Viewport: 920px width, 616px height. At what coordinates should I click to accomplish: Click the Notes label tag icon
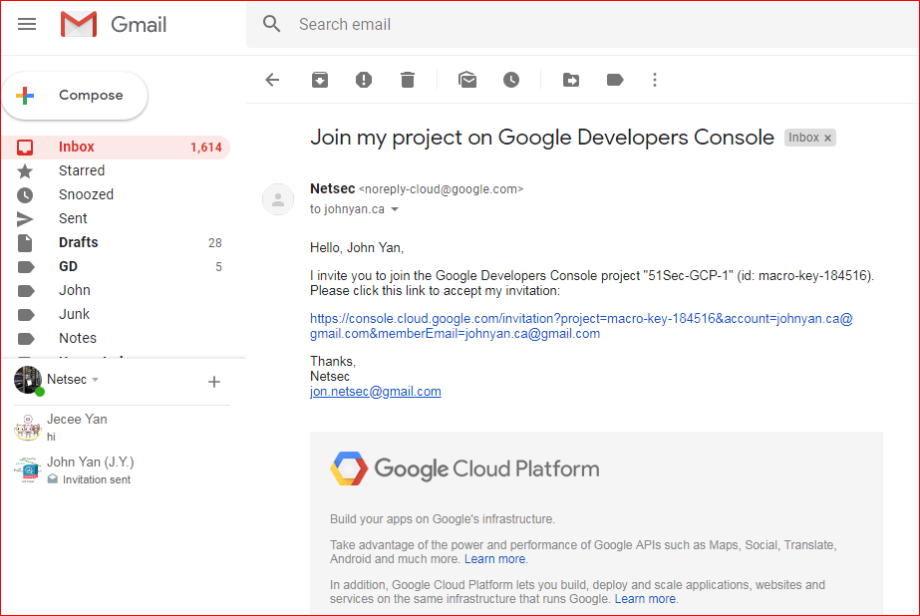pos(26,339)
